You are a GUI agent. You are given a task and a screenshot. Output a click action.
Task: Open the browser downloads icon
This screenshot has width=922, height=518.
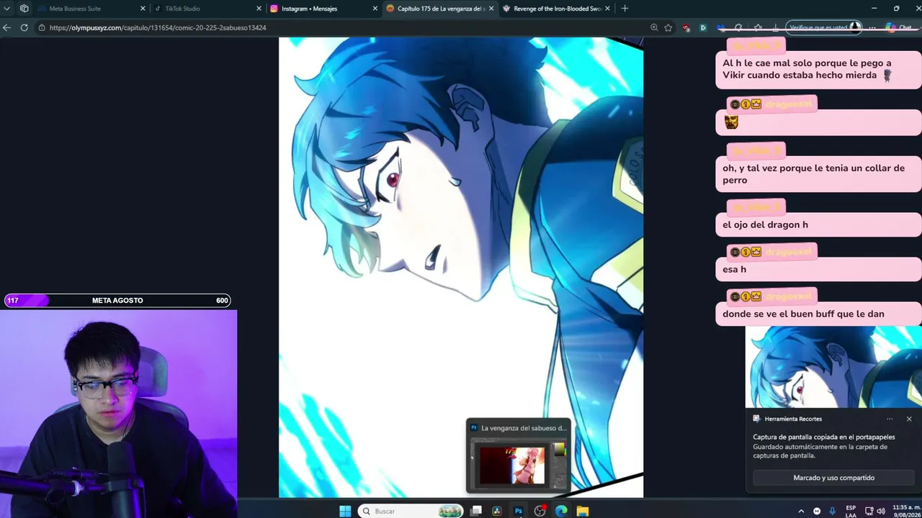pos(775,27)
